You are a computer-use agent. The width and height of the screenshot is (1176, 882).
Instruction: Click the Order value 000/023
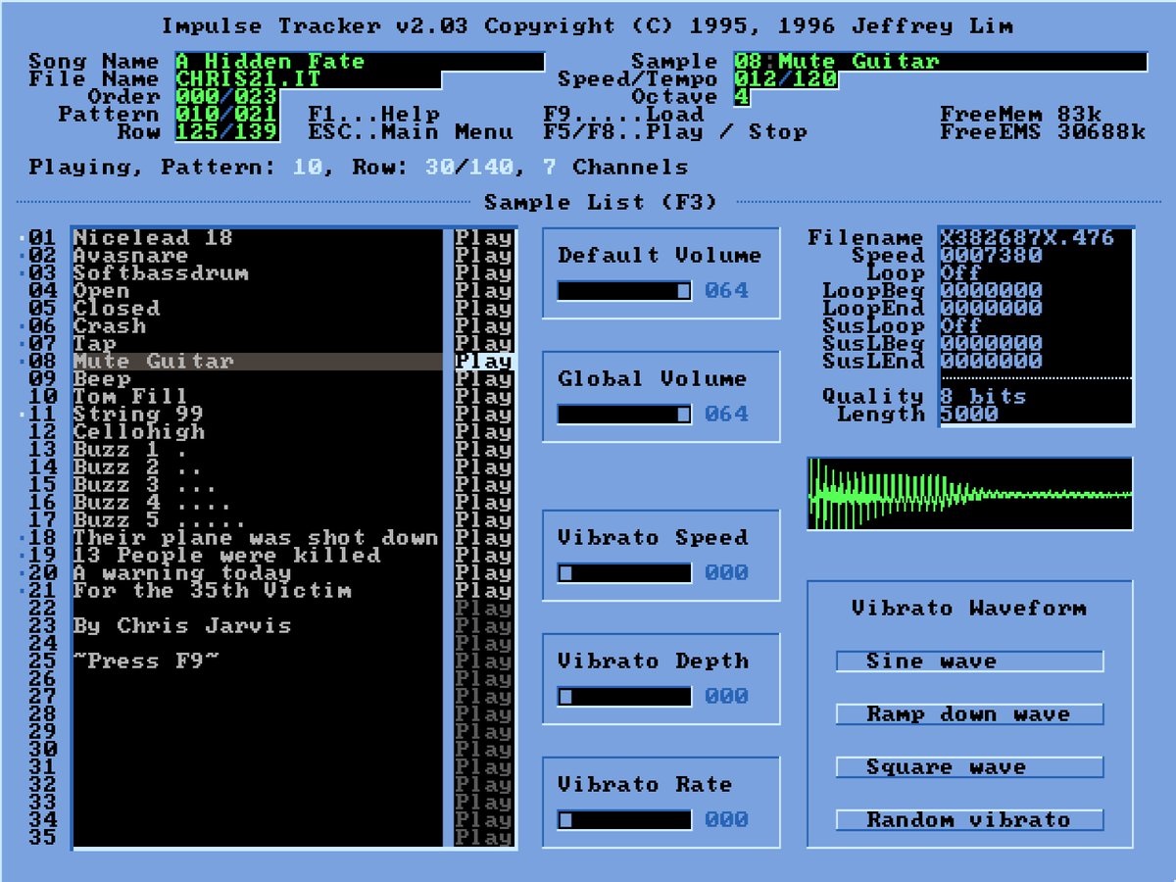(226, 97)
